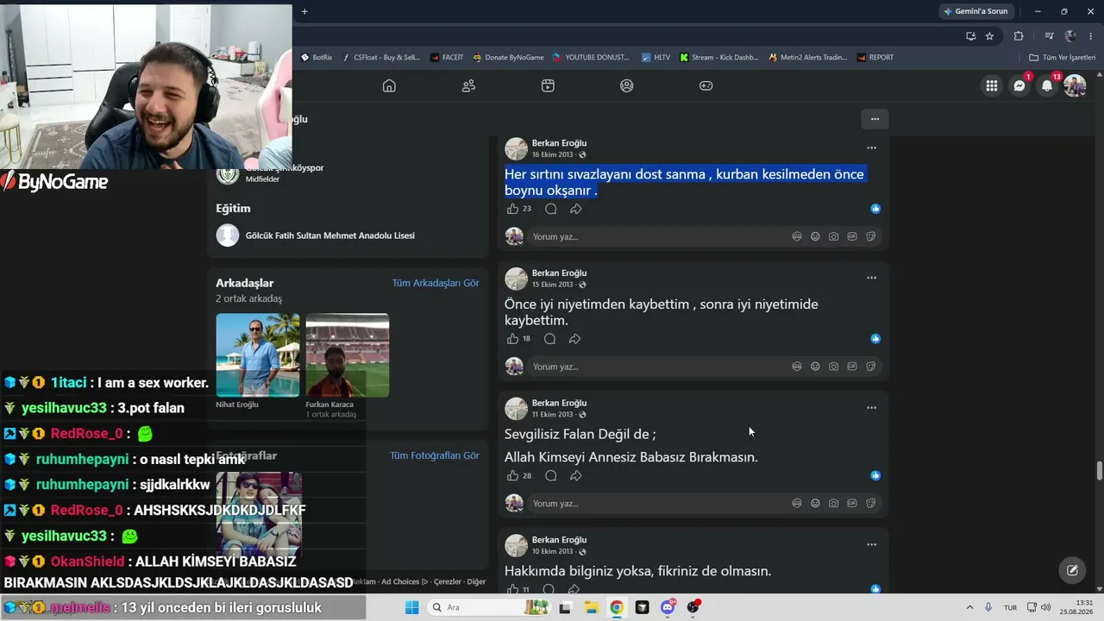Open Nihat Eroğlu friend thumbnail
This screenshot has height=621, width=1104.
pos(258,355)
